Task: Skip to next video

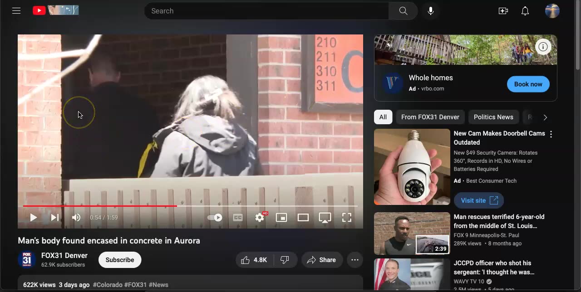Action: coord(55,218)
